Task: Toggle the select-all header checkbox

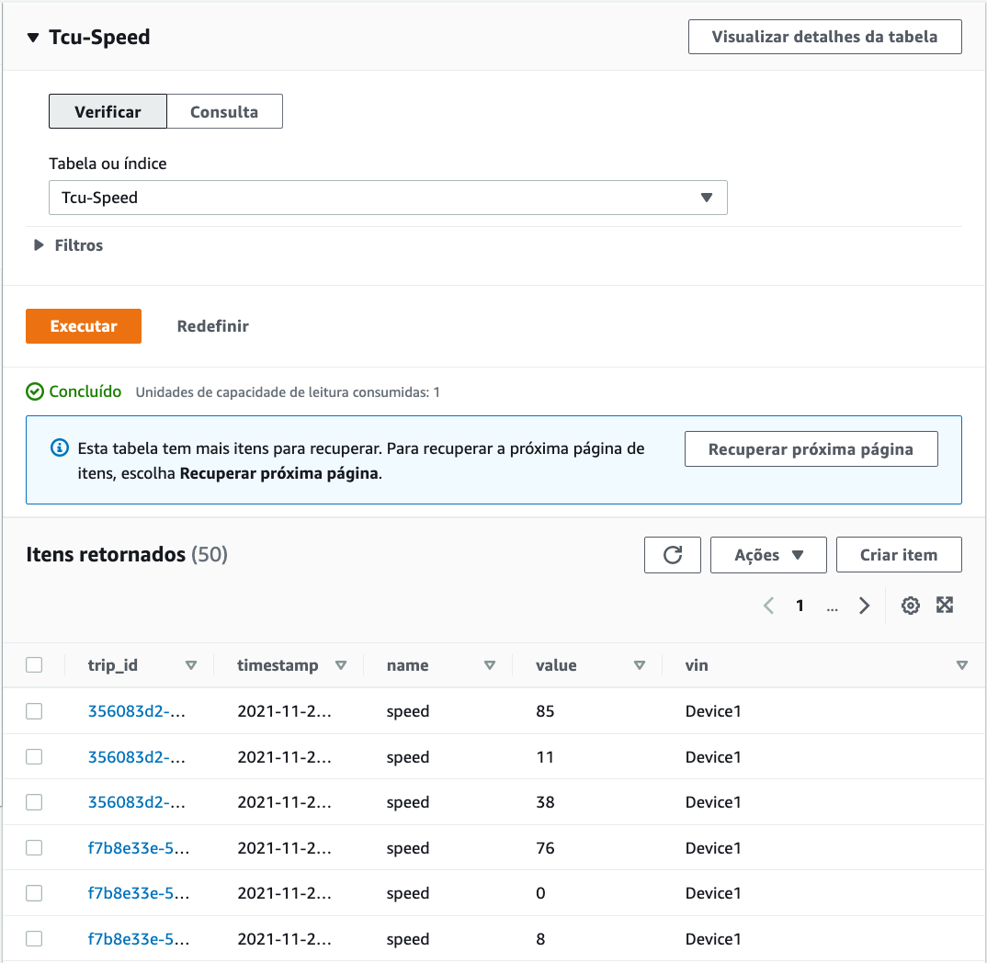Action: [34, 665]
